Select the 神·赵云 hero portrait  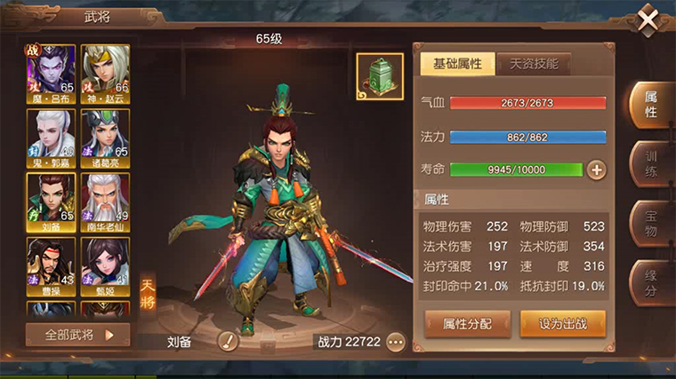click(105, 74)
